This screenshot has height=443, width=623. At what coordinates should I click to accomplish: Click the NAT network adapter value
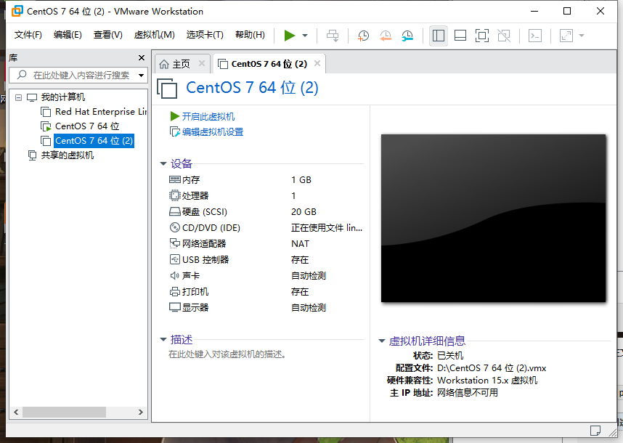click(x=300, y=243)
